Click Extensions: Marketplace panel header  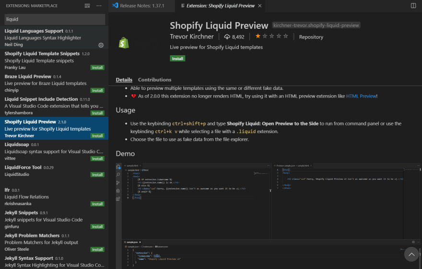point(32,6)
